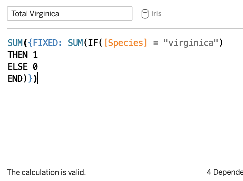
Task: Open the 4 Dependencies dropdown
Action: point(224,172)
